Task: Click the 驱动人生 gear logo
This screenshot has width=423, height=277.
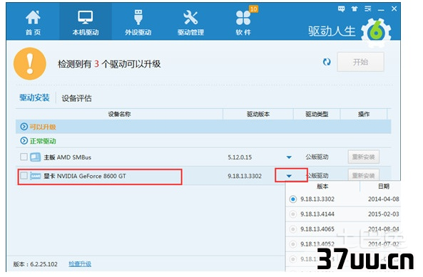Action: [x=377, y=32]
